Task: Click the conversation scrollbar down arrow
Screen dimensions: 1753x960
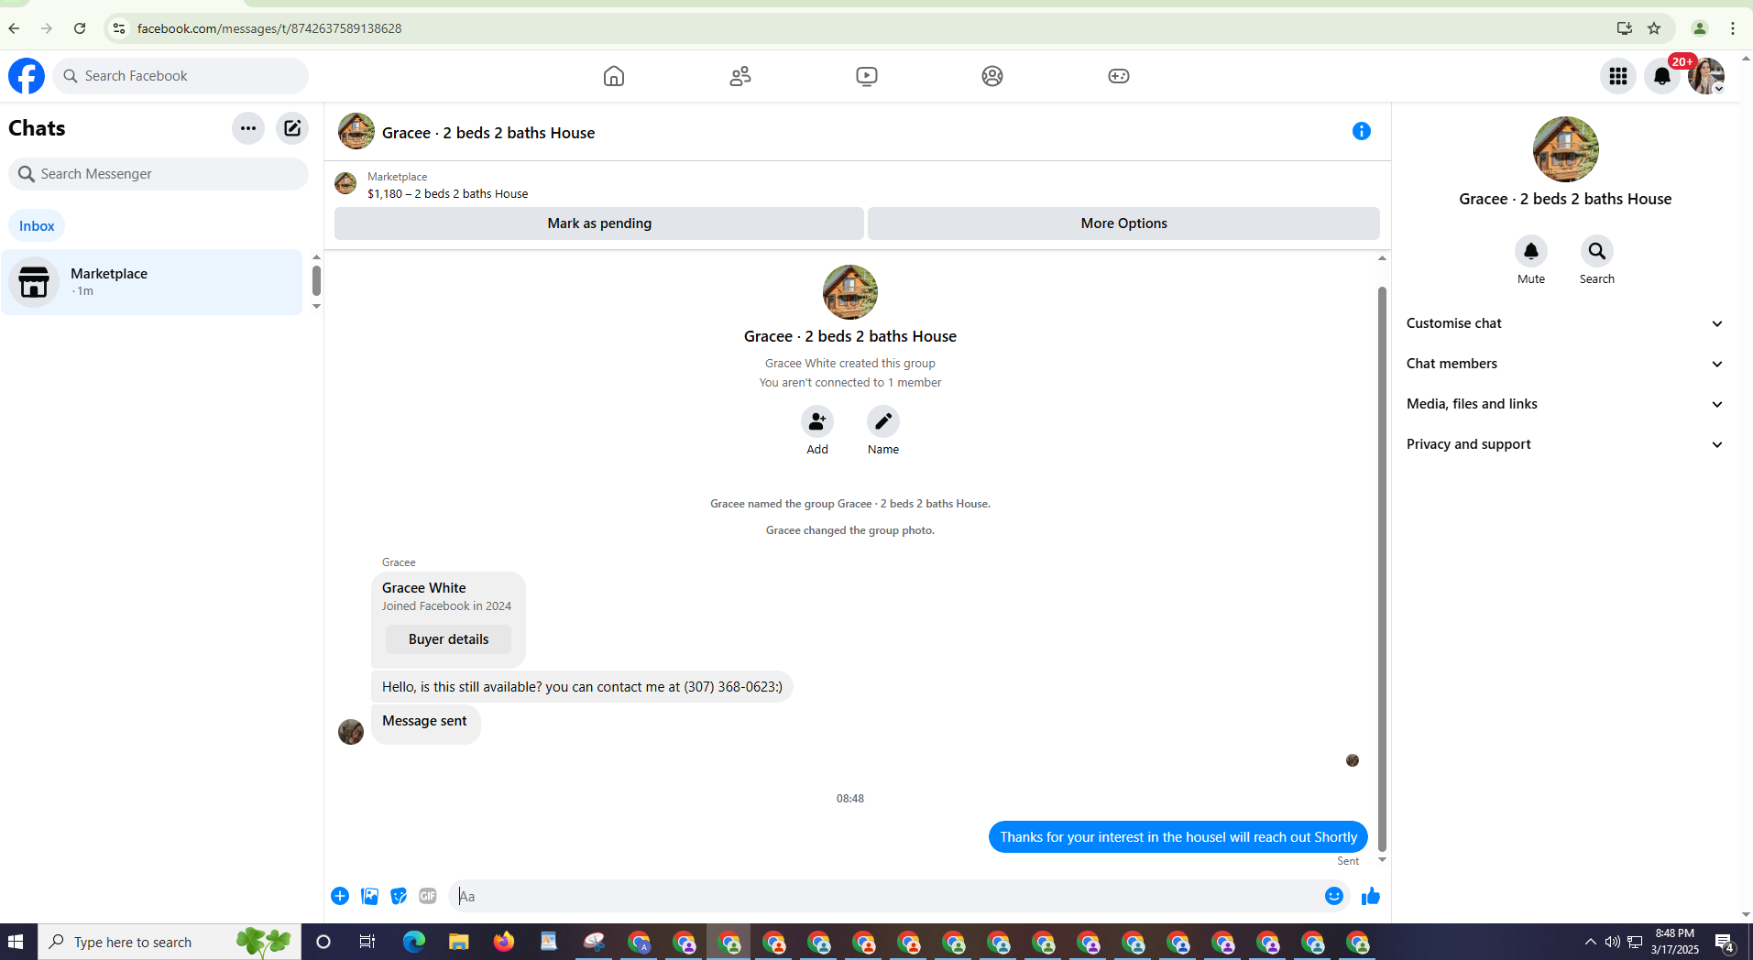Action: tap(1382, 860)
